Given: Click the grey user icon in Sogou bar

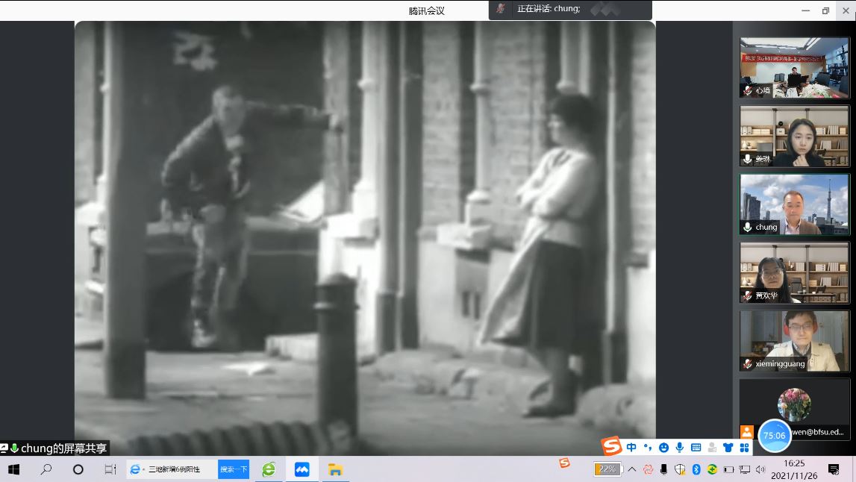Looking at the screenshot, I should click(x=712, y=448).
